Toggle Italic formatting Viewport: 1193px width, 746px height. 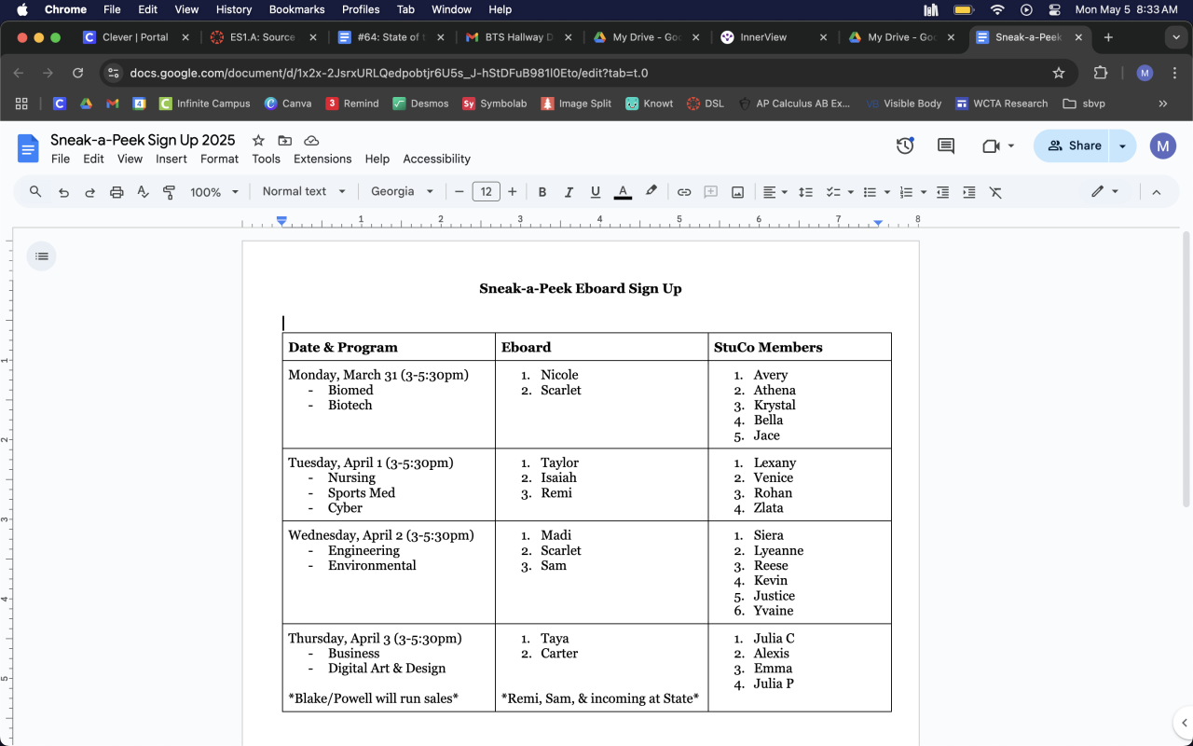click(569, 192)
